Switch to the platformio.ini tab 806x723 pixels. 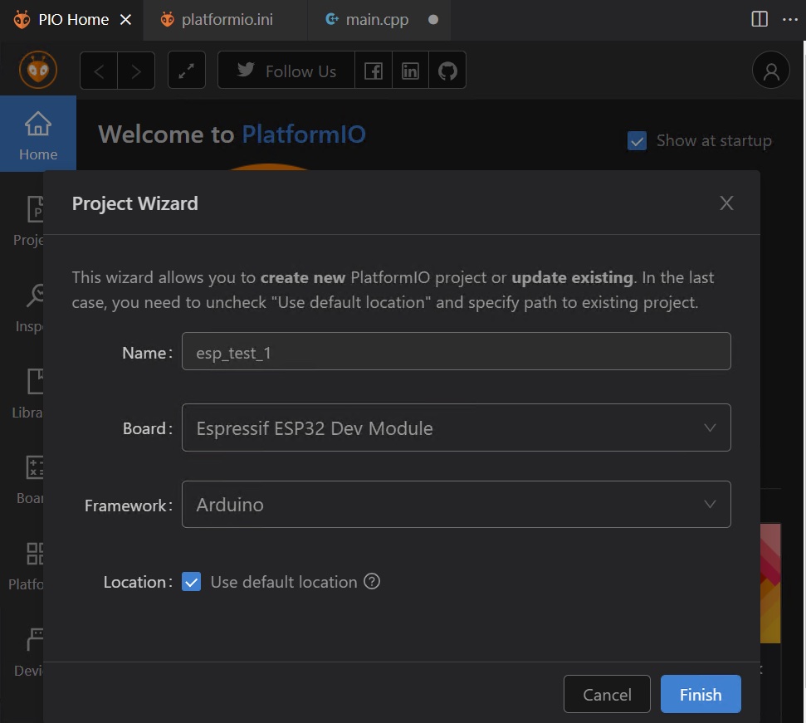click(x=225, y=20)
